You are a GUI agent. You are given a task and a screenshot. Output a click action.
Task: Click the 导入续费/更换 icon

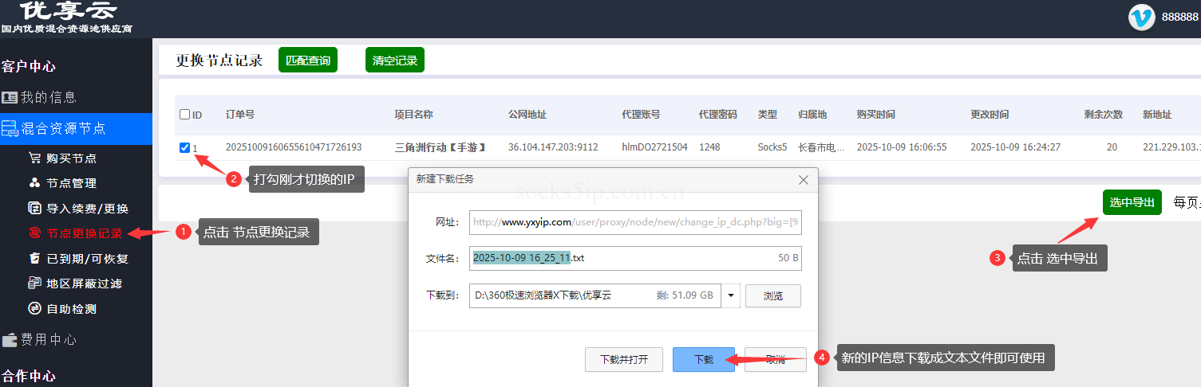coord(34,209)
